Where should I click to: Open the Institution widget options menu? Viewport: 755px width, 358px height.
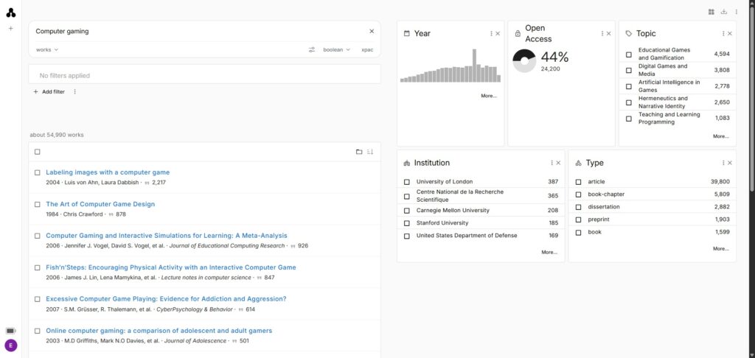552,163
